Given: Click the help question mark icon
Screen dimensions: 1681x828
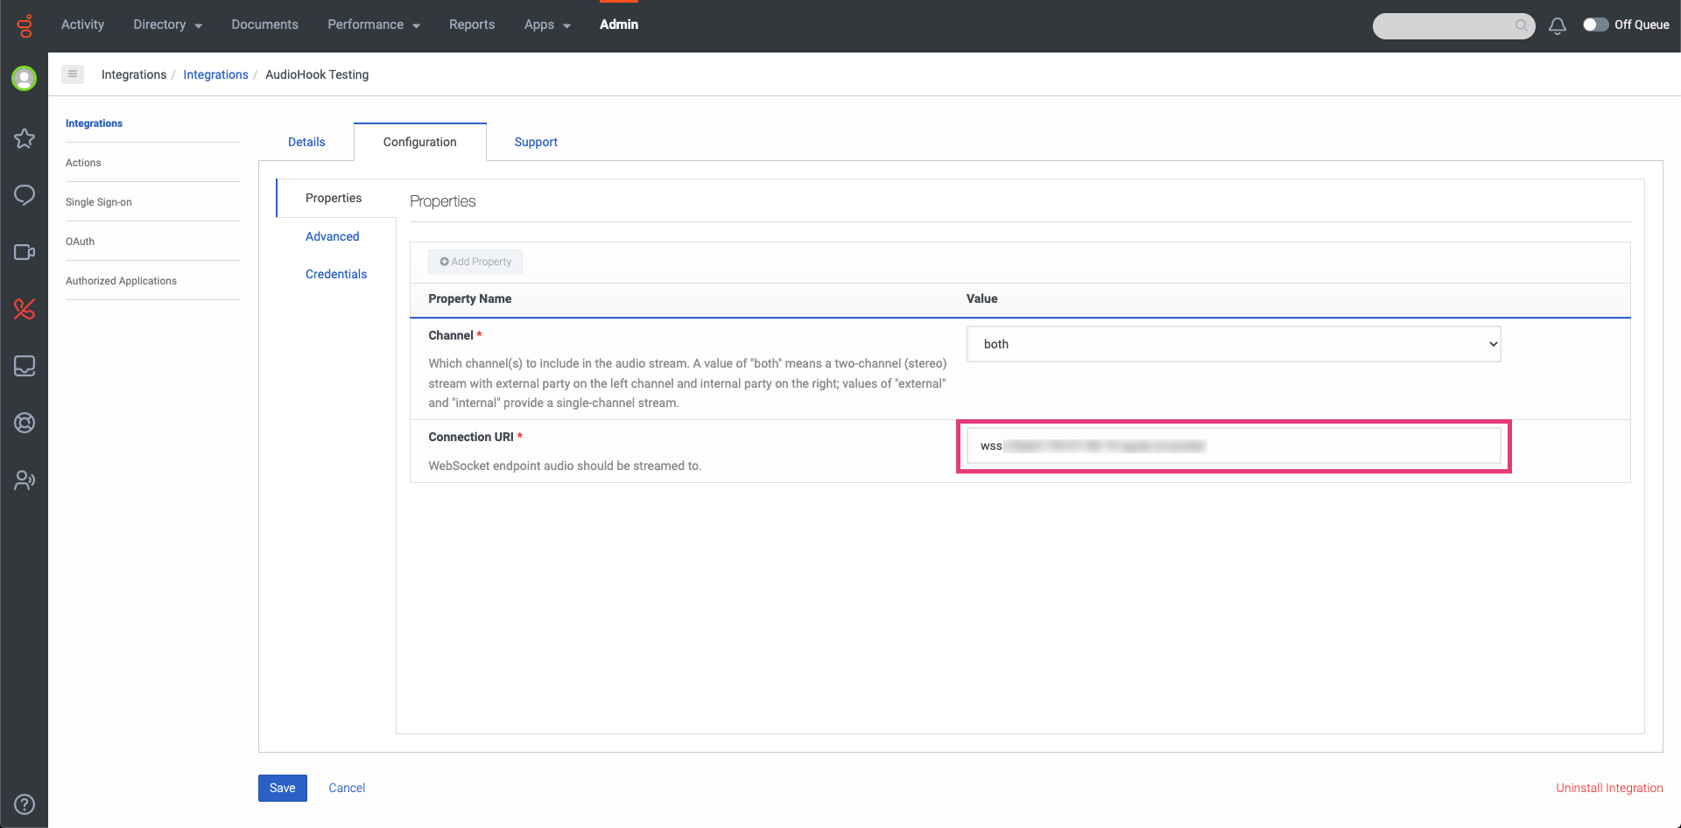Looking at the screenshot, I should point(25,804).
